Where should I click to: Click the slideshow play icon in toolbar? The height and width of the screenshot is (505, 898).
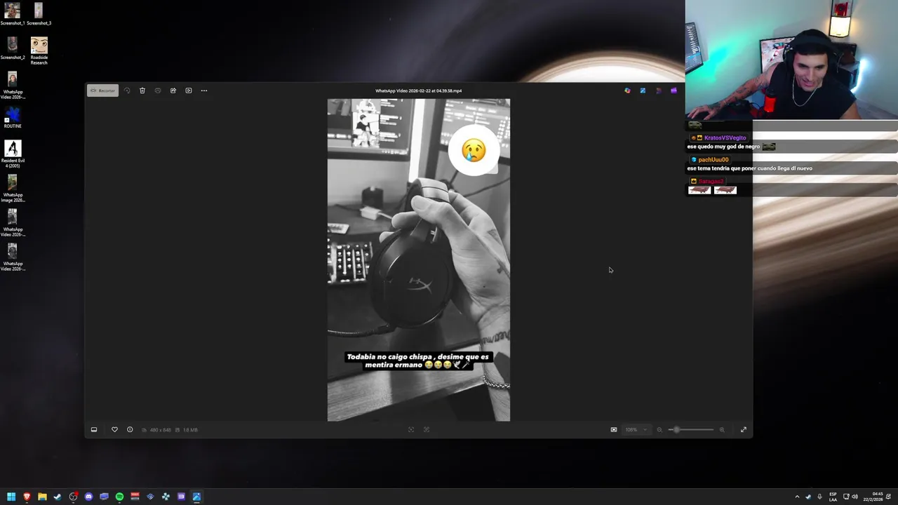coord(189,90)
